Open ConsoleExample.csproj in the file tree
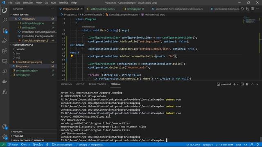The height and width of the screenshot is (147, 262). pos(29,62)
